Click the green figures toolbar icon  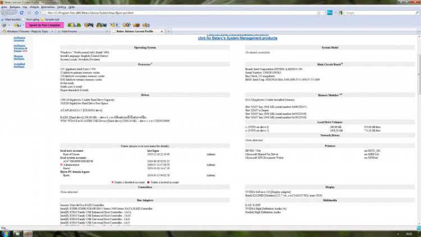click(x=74, y=25)
